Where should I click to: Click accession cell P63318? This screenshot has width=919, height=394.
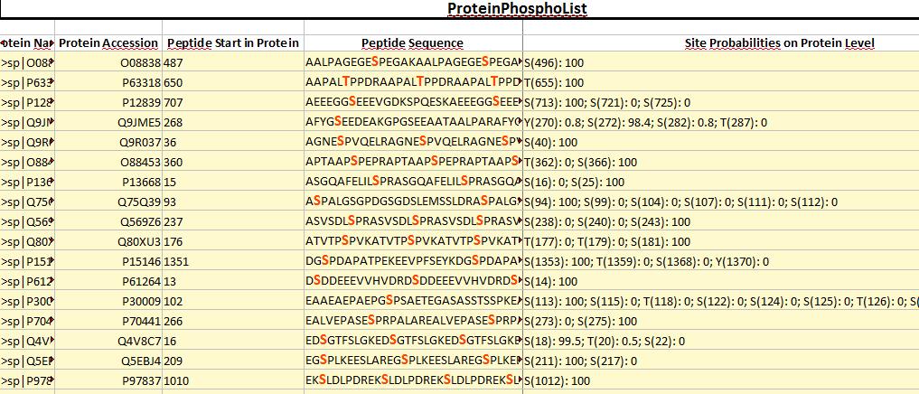point(108,82)
